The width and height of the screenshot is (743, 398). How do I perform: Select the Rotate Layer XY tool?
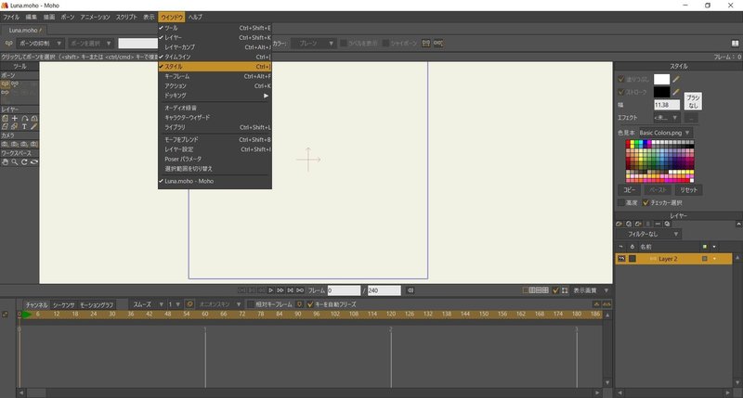pyautogui.click(x=34, y=119)
